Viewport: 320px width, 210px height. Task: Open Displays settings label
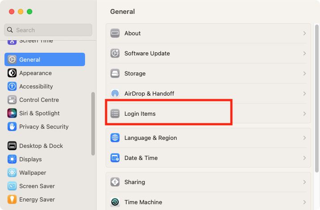pyautogui.click(x=30, y=159)
